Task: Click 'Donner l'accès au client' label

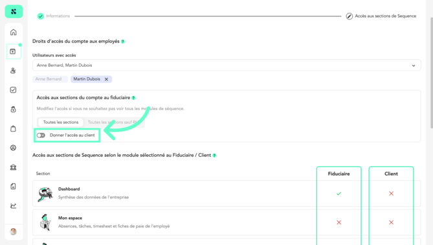Action: [72, 135]
